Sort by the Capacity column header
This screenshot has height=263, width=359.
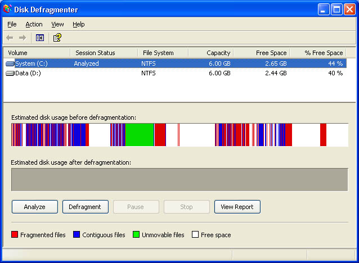click(x=211, y=53)
